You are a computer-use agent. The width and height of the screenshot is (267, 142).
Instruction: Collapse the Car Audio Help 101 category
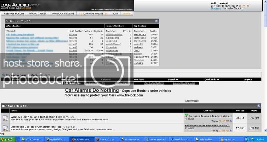[259, 106]
